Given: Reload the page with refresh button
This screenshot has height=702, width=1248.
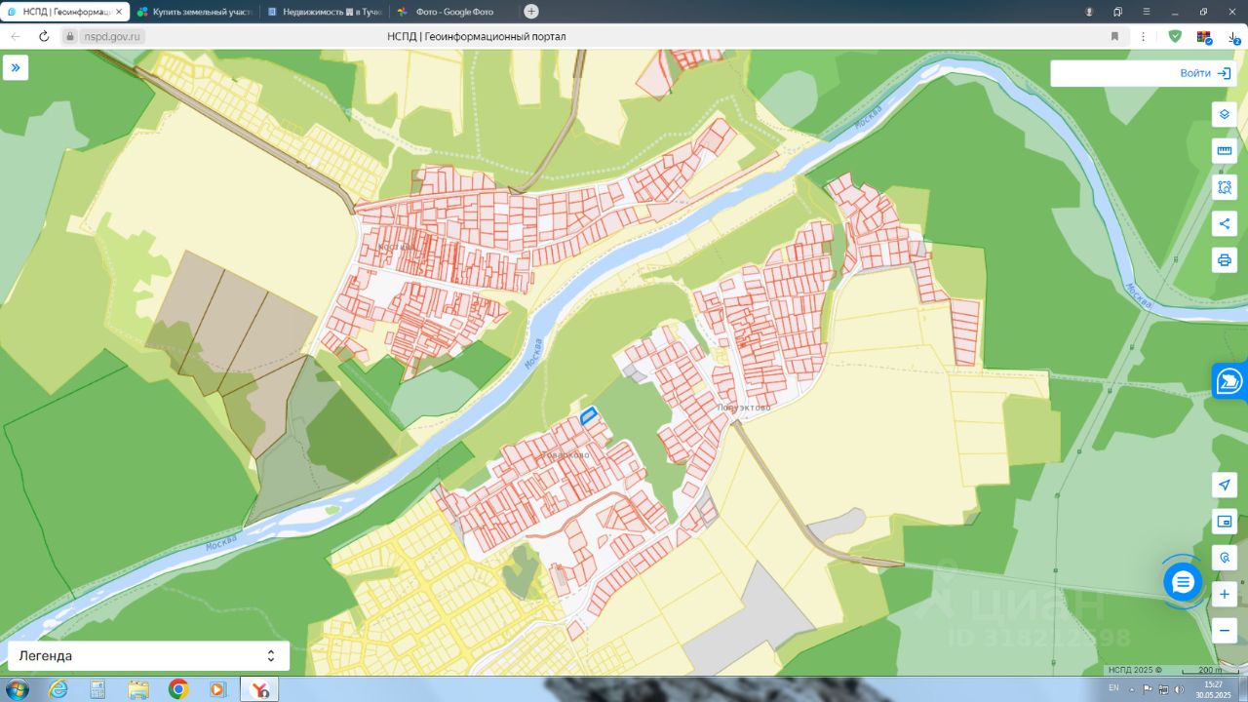Looking at the screenshot, I should click(44, 36).
